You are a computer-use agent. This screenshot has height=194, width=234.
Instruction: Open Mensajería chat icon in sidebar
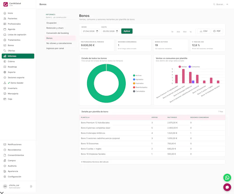(x=5, y=94)
